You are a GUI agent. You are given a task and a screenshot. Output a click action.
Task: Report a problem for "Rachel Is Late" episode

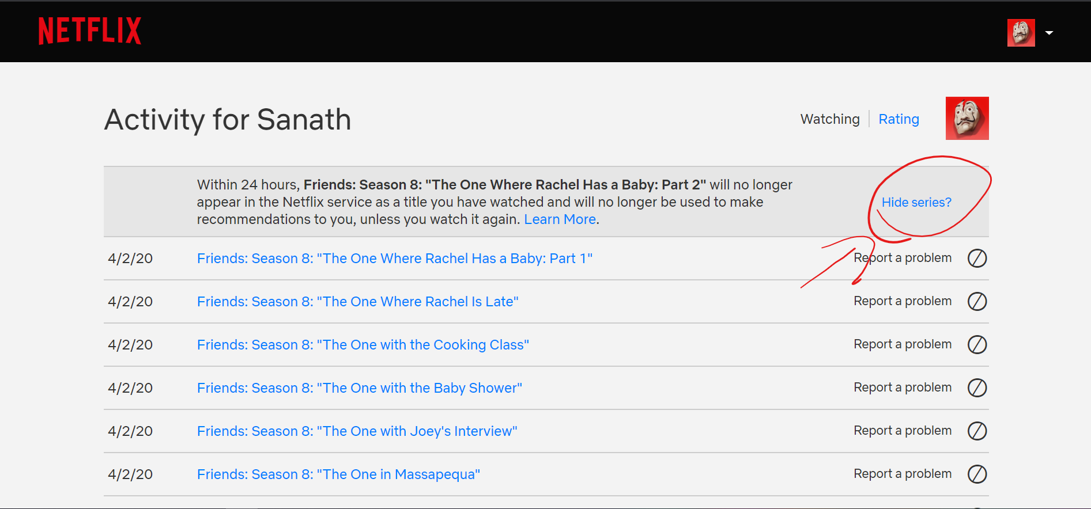click(903, 301)
